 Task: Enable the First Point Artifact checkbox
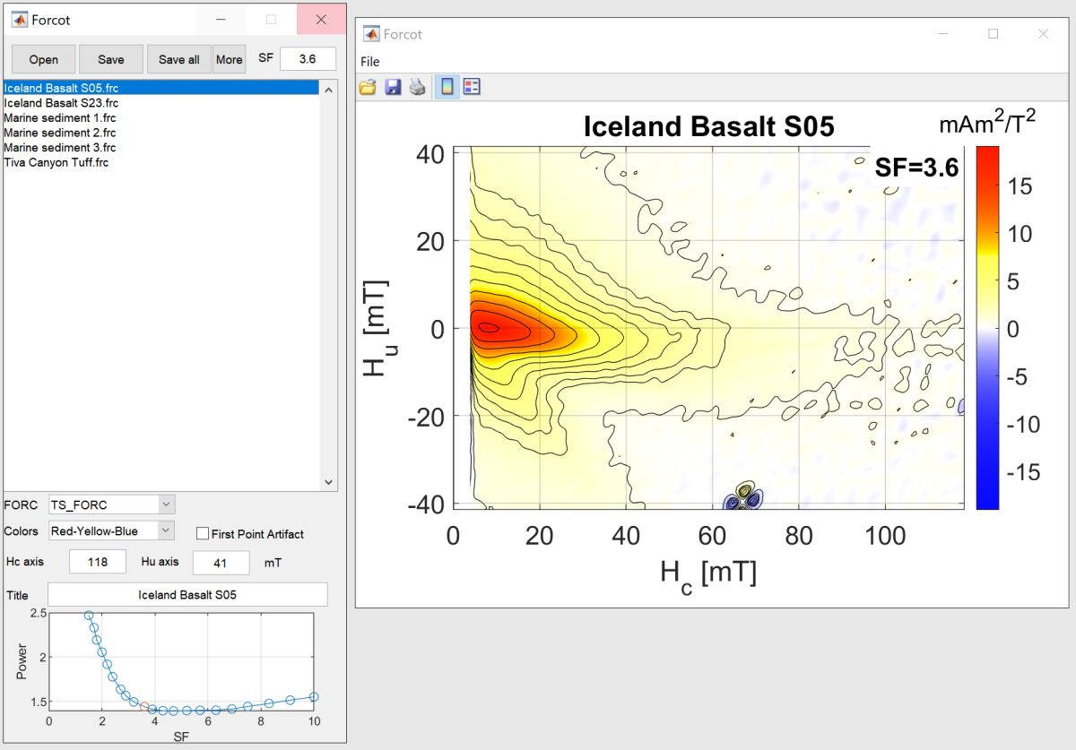point(203,534)
